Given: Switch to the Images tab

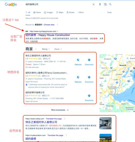Looking at the screenshot, I should [x=48, y=12].
